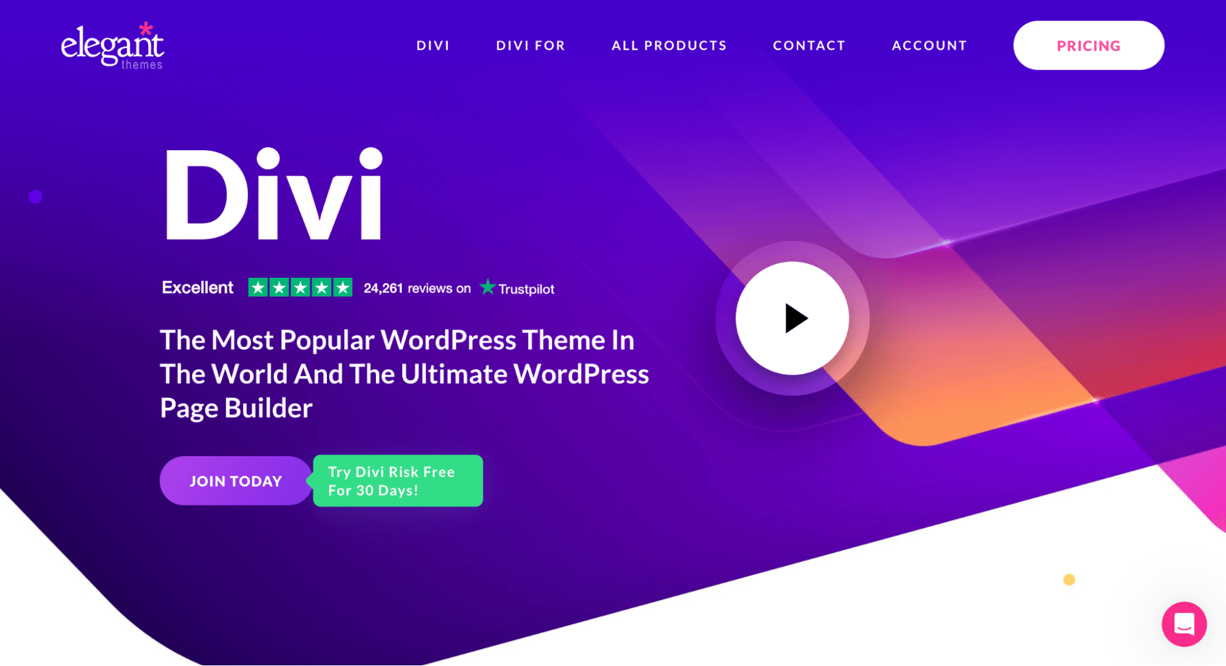Expand the ACCOUNT dropdown menu

point(929,45)
